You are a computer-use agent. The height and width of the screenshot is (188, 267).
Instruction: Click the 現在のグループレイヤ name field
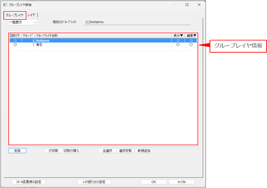(x=138, y=22)
